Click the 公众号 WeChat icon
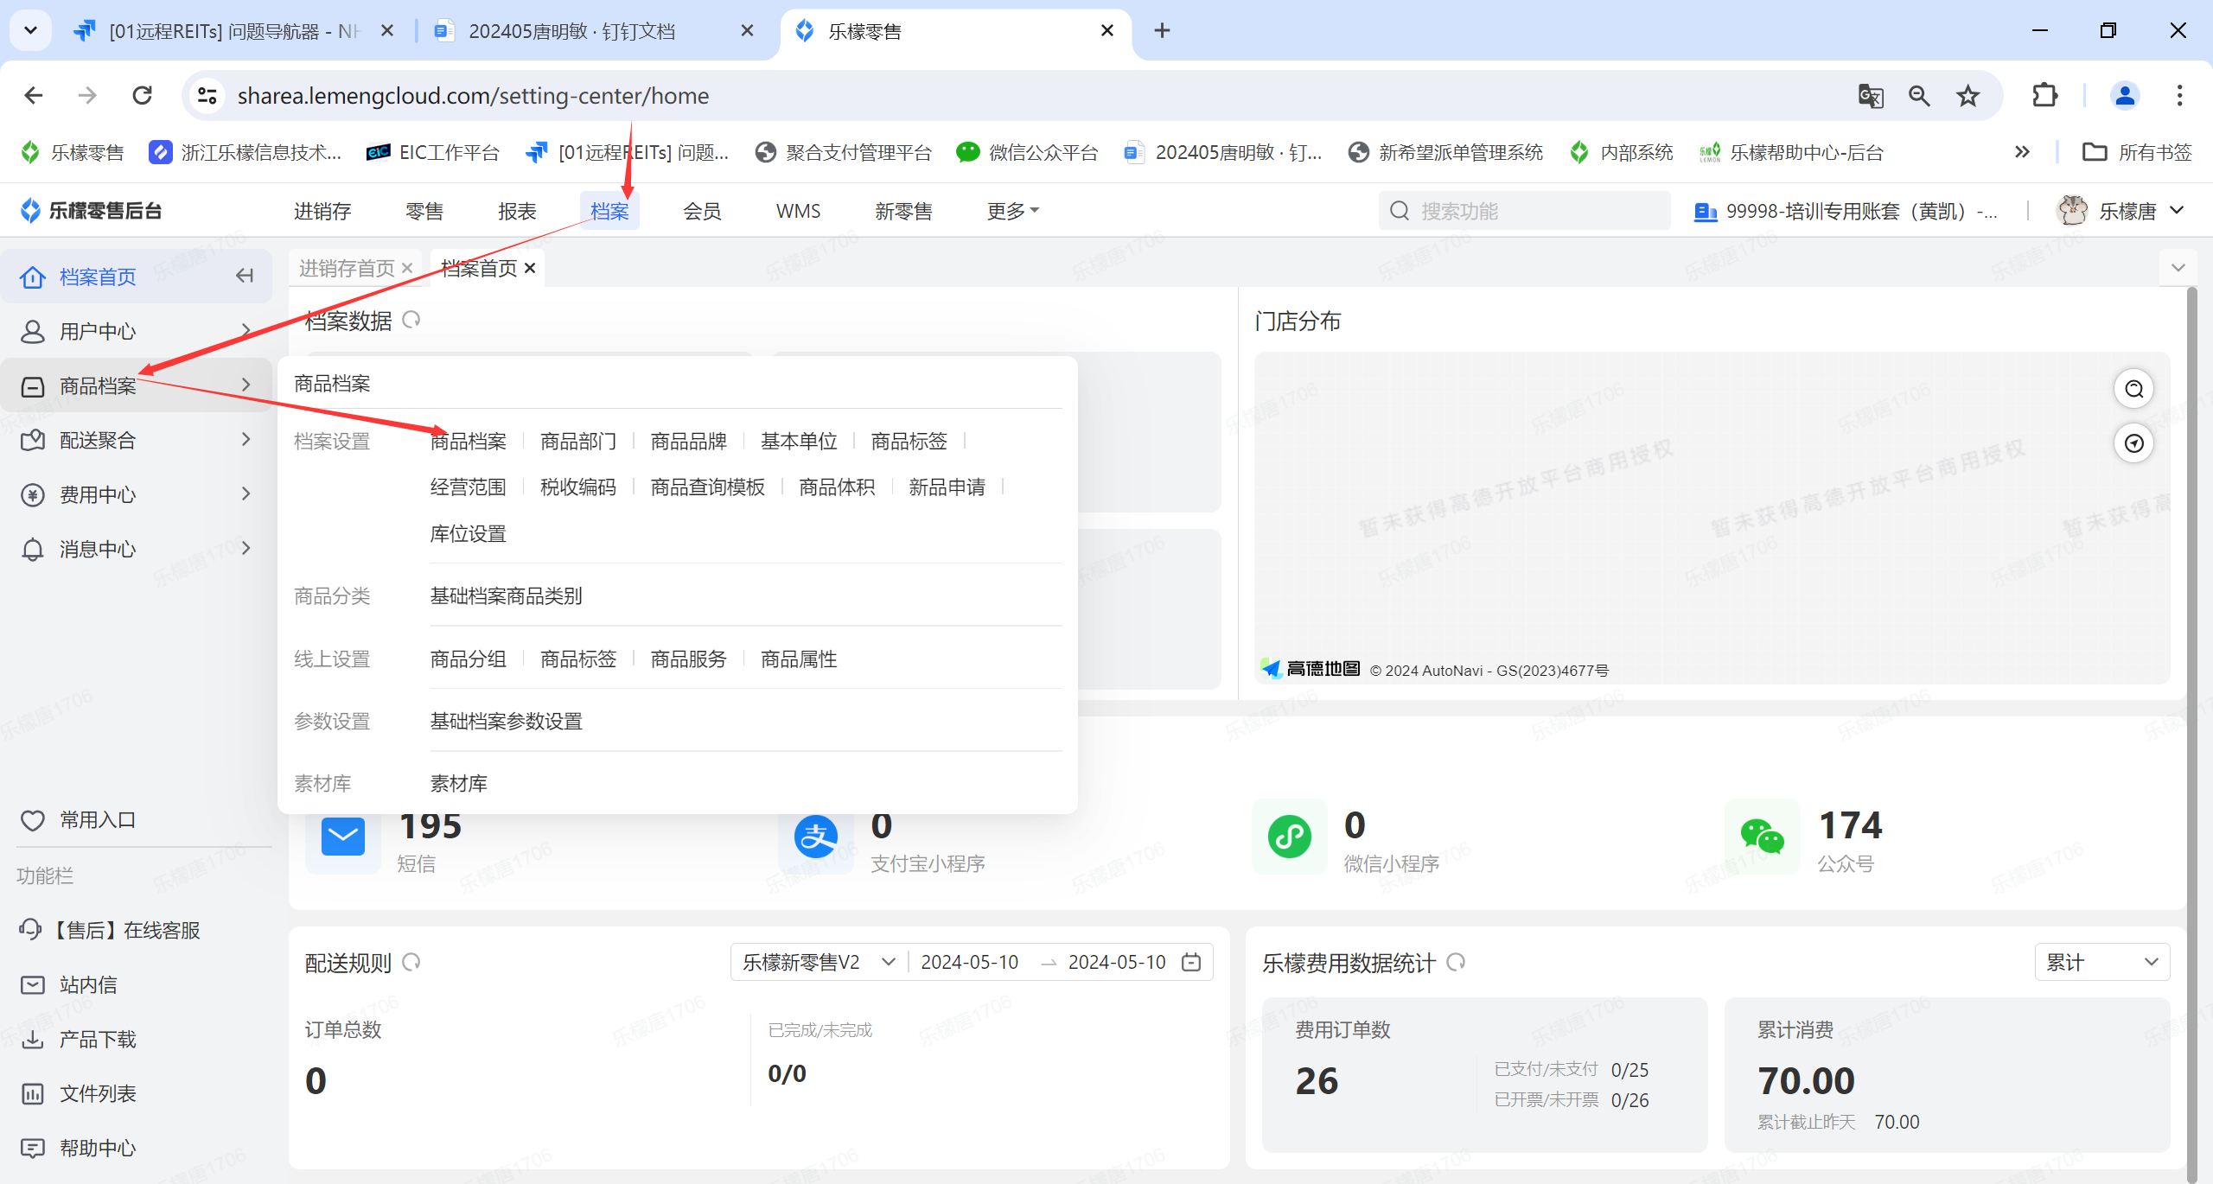2213x1184 pixels. (x=1762, y=837)
